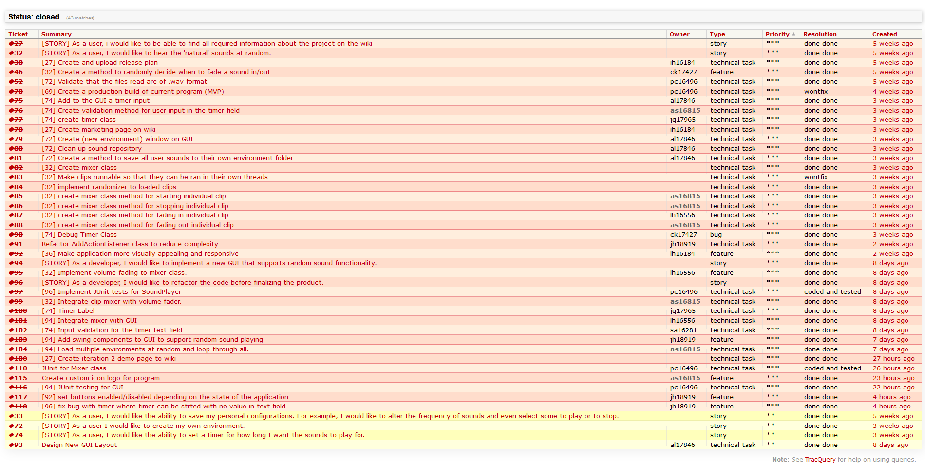Open summary 'Input validation for the timer text field'

pos(112,330)
